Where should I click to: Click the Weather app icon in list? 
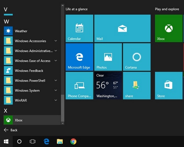pyautogui.click(x=8, y=31)
